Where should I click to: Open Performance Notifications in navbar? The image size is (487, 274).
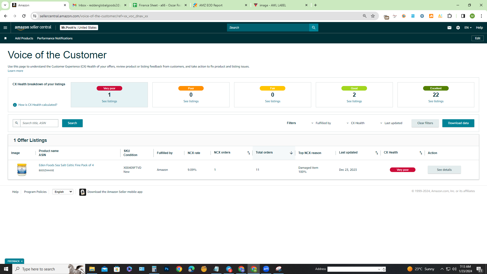55,38
